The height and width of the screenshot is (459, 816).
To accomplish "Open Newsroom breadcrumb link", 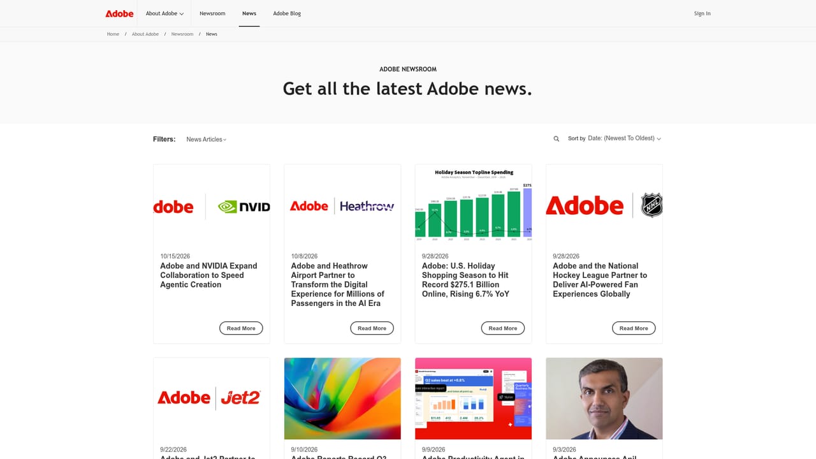I will [x=182, y=34].
